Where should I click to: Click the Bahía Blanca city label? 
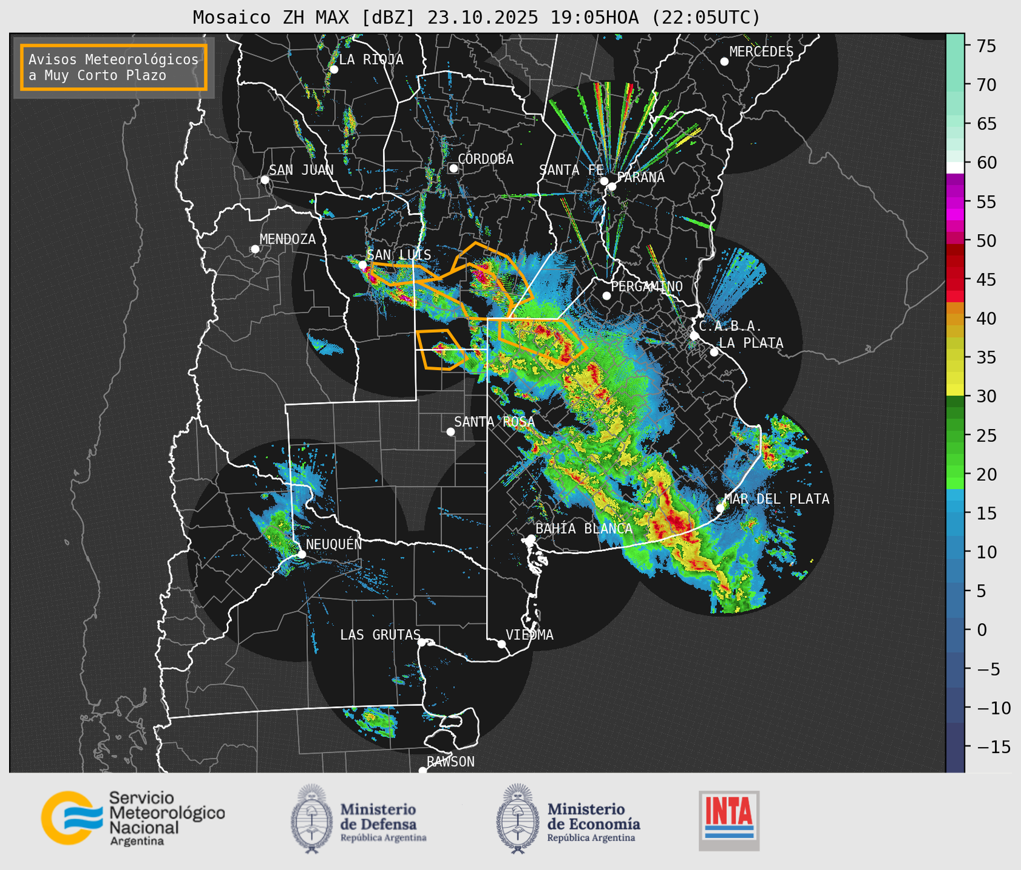pyautogui.click(x=584, y=529)
